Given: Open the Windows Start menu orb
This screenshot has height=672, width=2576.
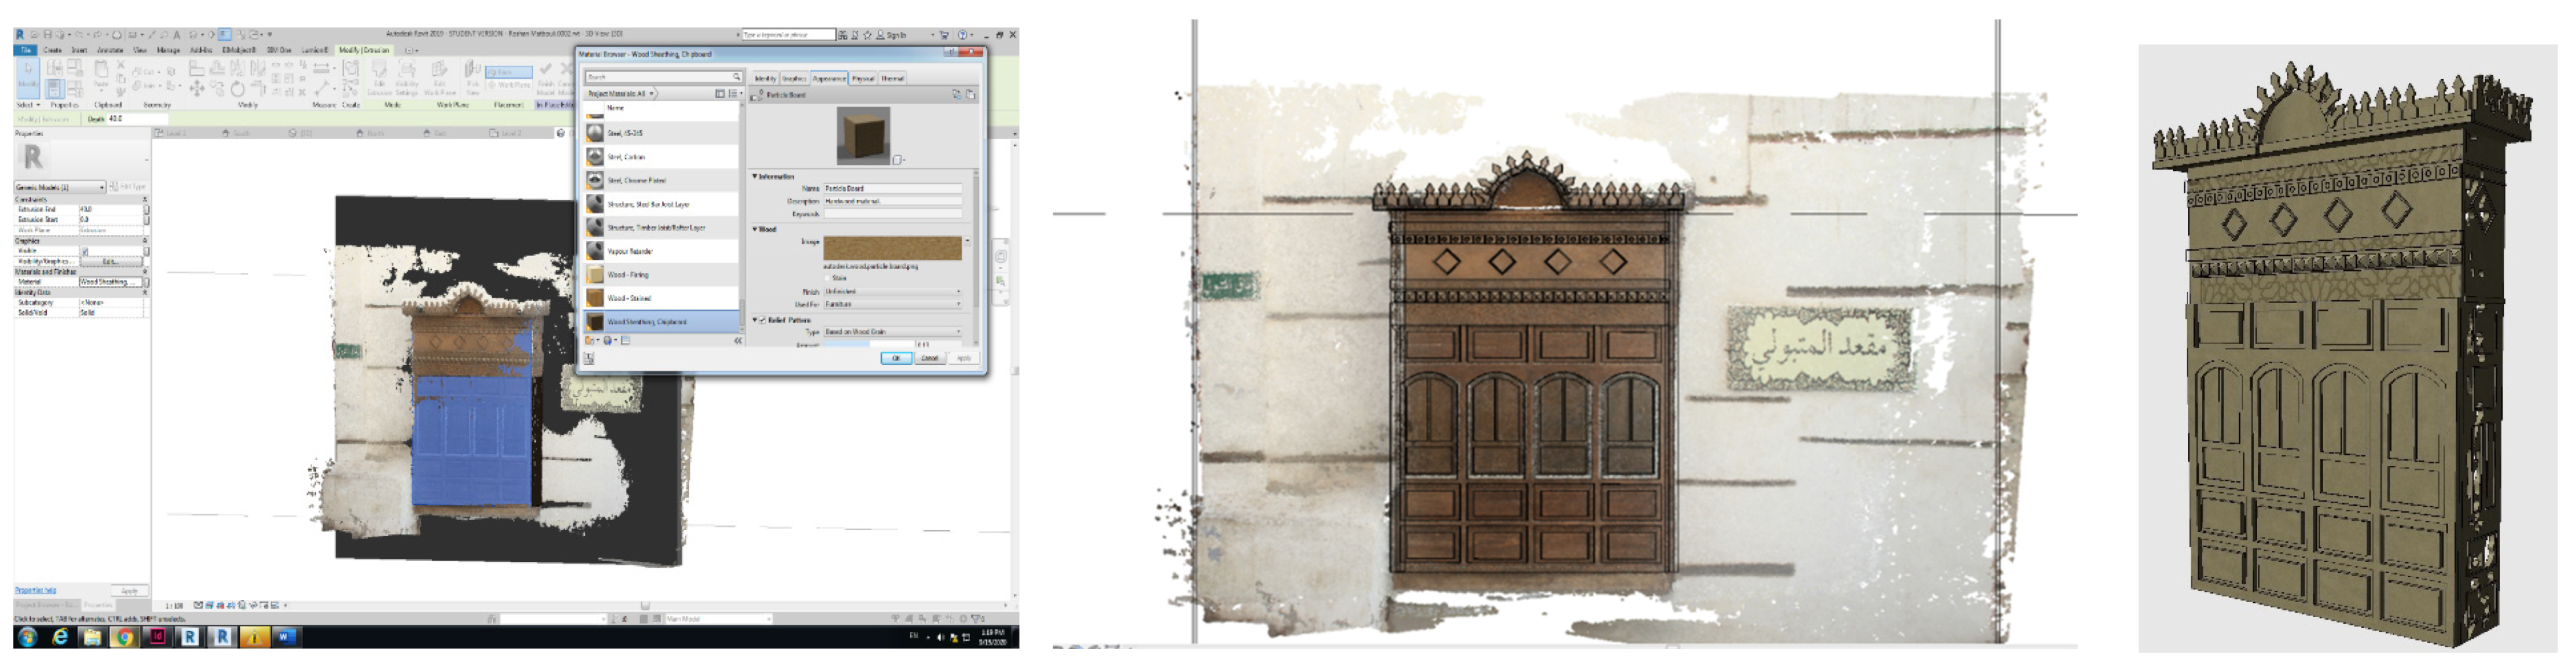Looking at the screenshot, I should coord(27,637).
